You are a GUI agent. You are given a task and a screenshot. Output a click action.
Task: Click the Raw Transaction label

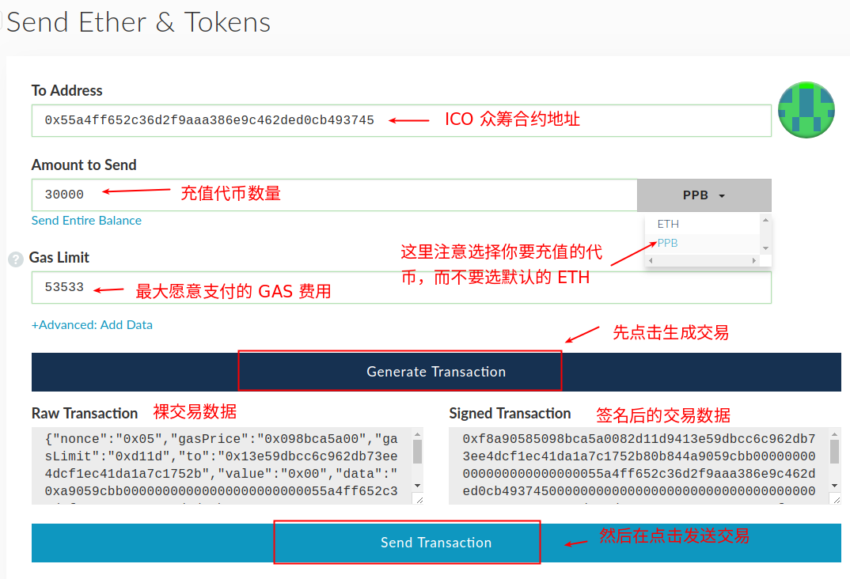coord(85,413)
